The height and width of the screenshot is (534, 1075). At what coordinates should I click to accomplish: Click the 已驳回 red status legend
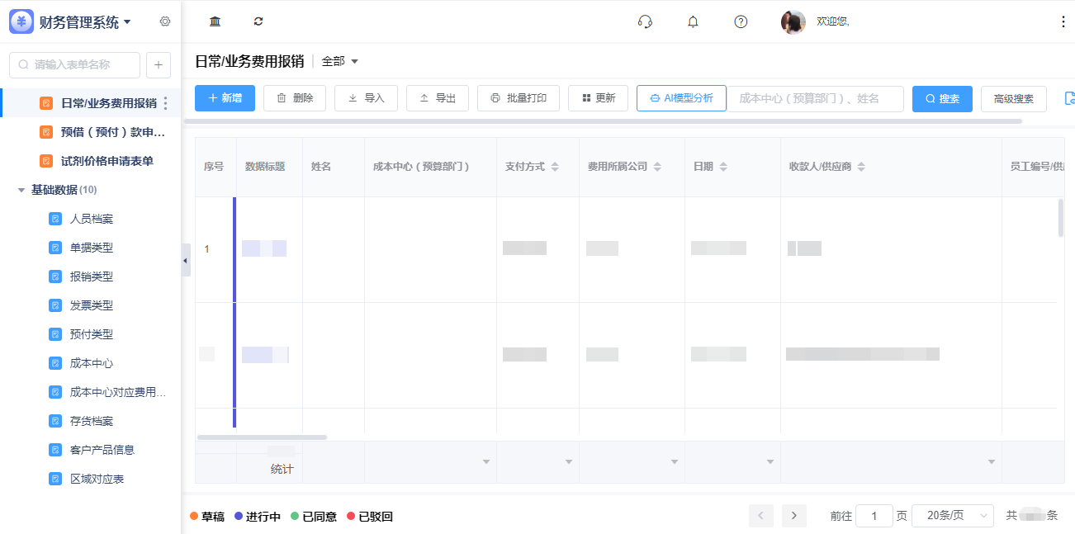pyautogui.click(x=370, y=517)
